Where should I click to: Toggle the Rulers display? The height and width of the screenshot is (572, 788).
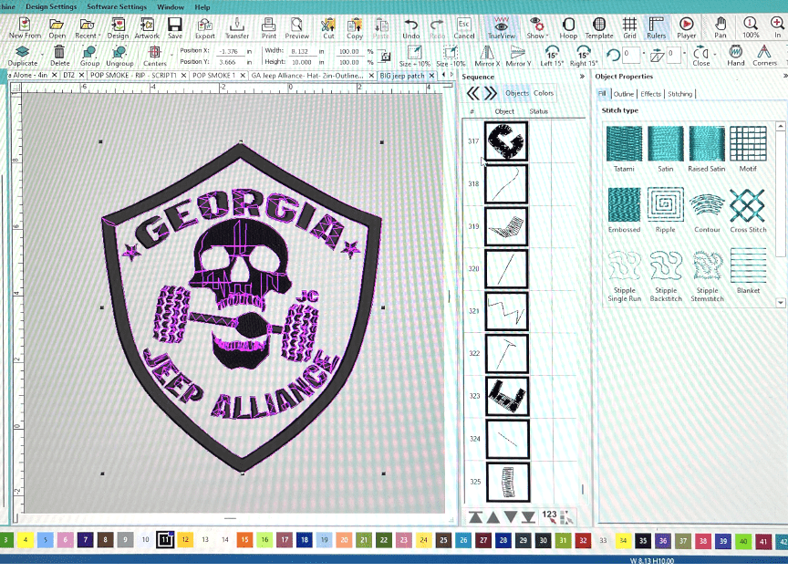pos(656,27)
